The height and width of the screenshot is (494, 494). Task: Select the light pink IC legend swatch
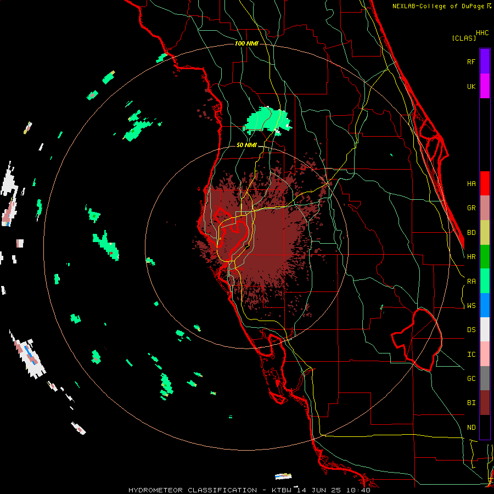click(485, 354)
